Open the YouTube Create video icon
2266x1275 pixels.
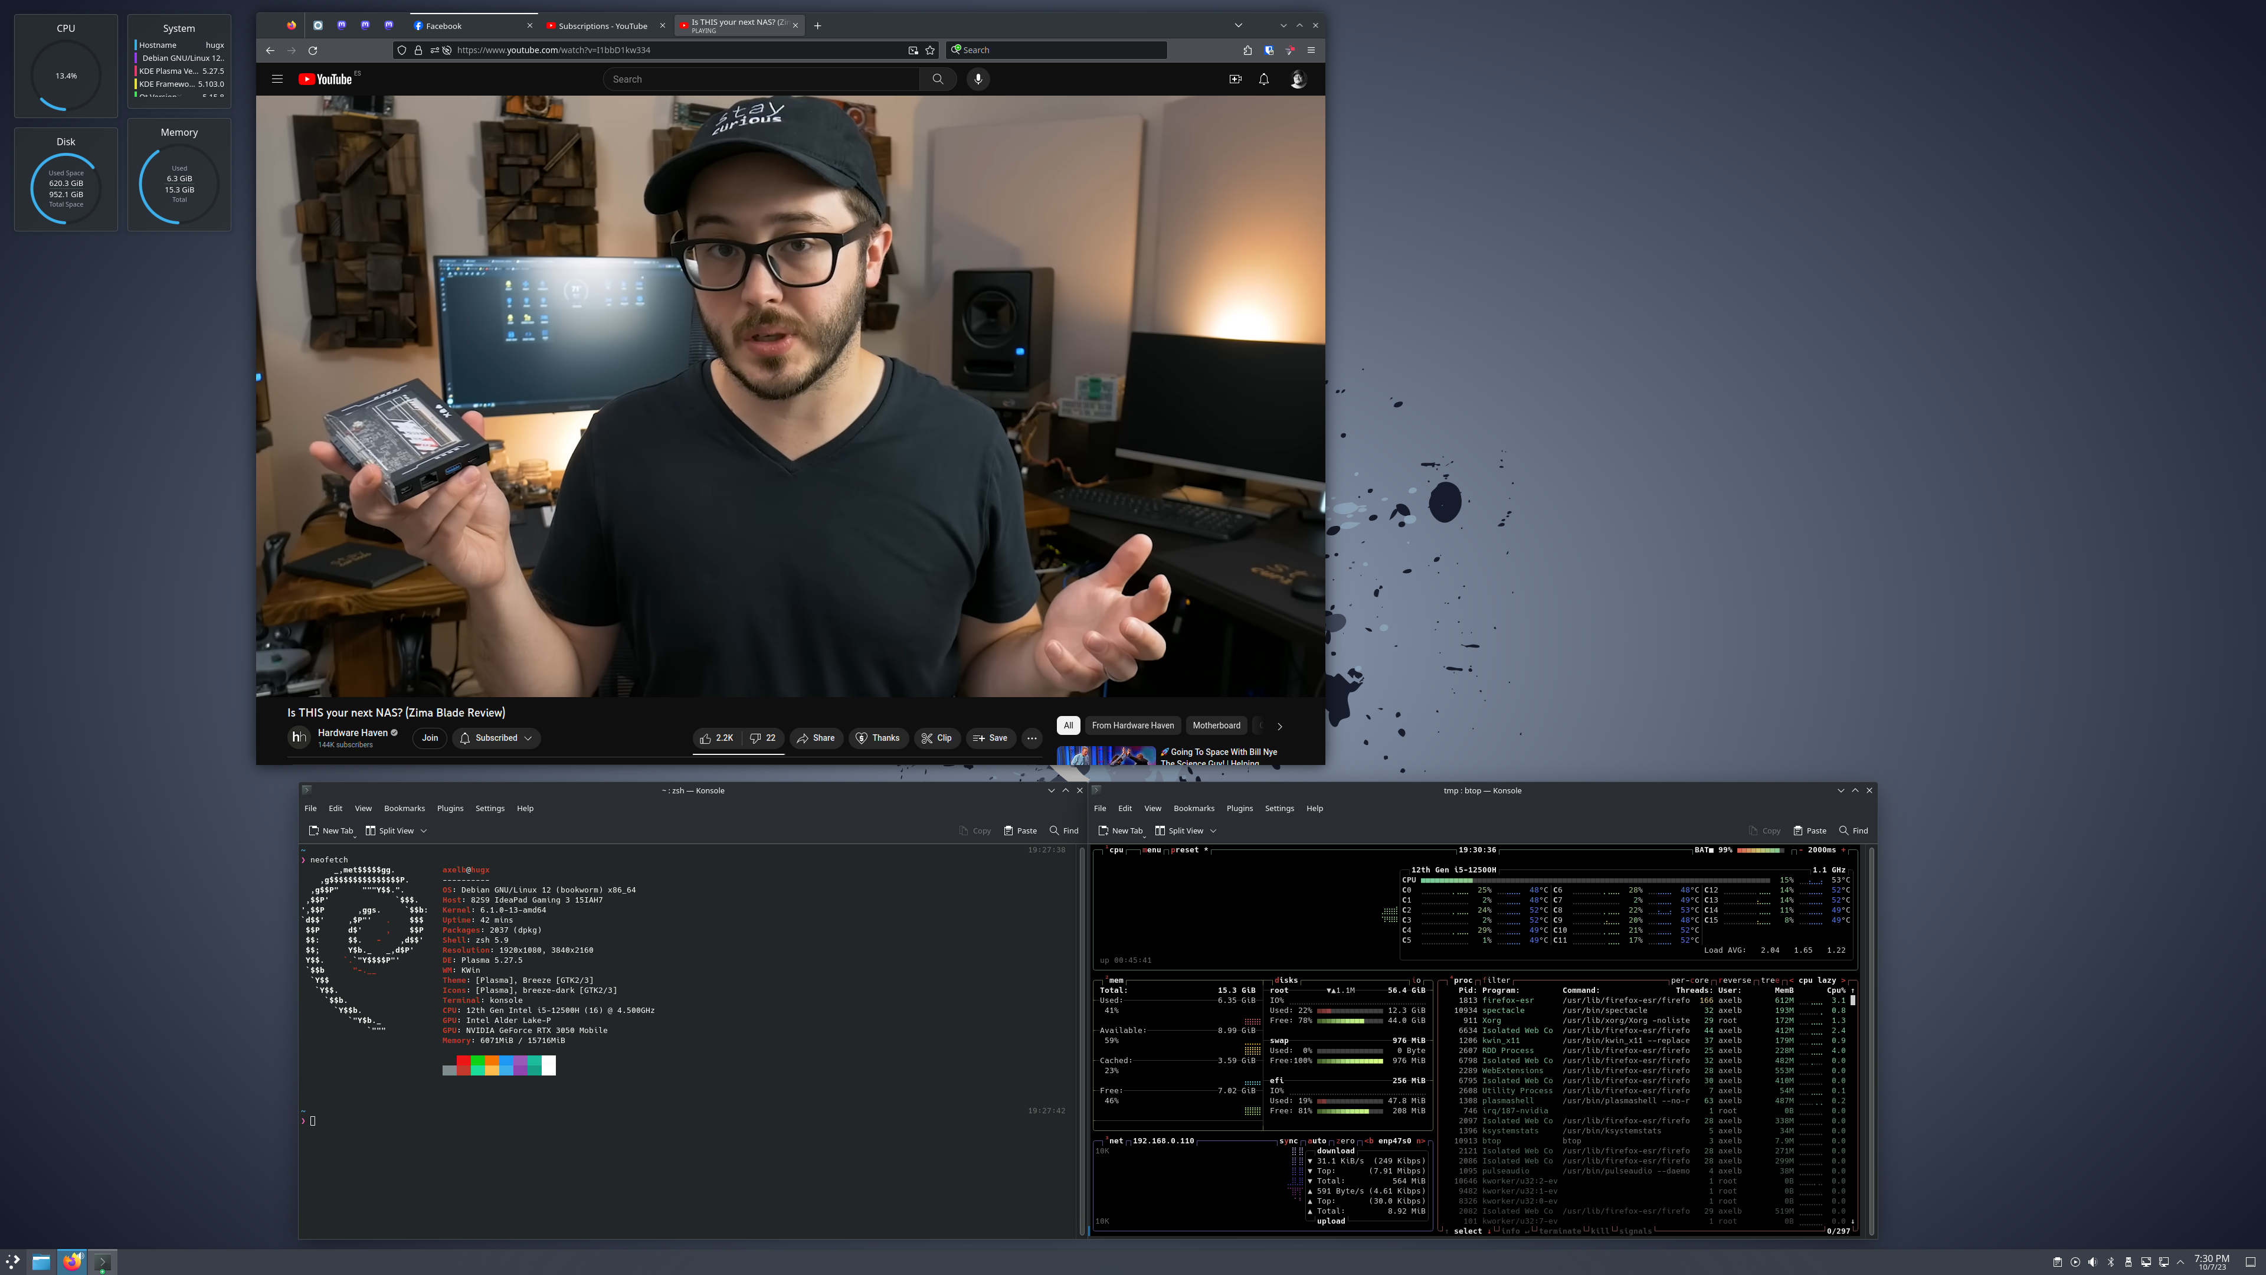1235,79
